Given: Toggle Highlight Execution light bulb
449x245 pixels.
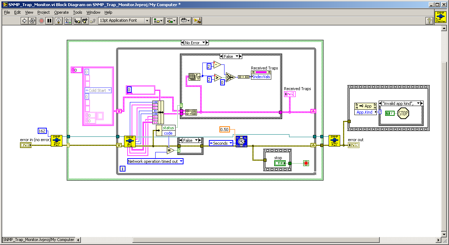Looking at the screenshot, I should pos(59,21).
